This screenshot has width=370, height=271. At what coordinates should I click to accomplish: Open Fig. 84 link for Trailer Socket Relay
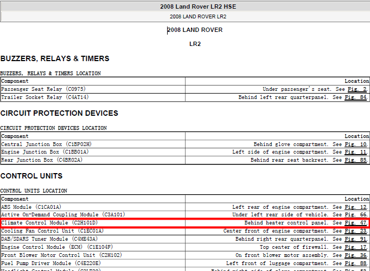click(356, 97)
